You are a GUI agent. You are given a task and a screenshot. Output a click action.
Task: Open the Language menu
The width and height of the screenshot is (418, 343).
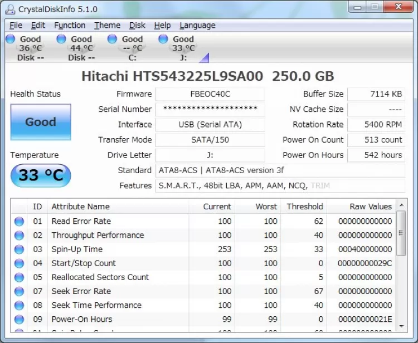(x=197, y=25)
